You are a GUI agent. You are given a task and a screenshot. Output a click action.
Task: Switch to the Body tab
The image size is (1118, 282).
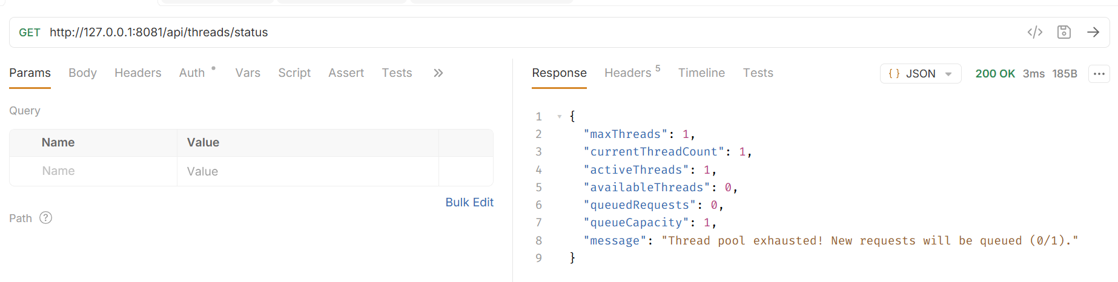click(x=82, y=73)
